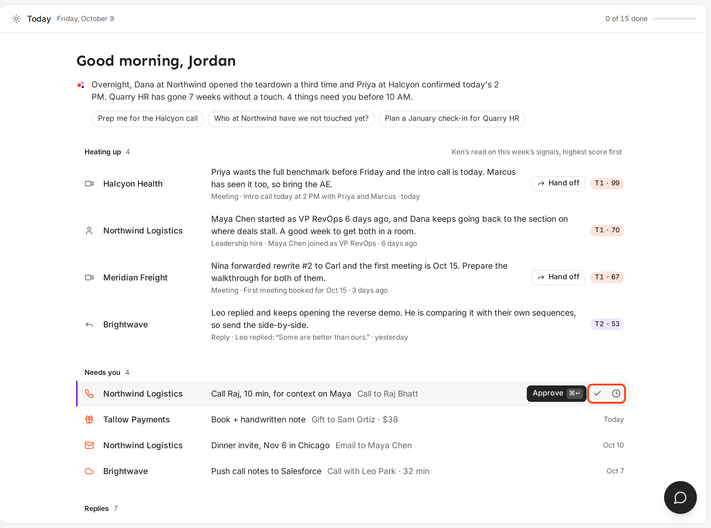Select 'Dinner invite, Nov 6 in Chicago' task

point(270,446)
